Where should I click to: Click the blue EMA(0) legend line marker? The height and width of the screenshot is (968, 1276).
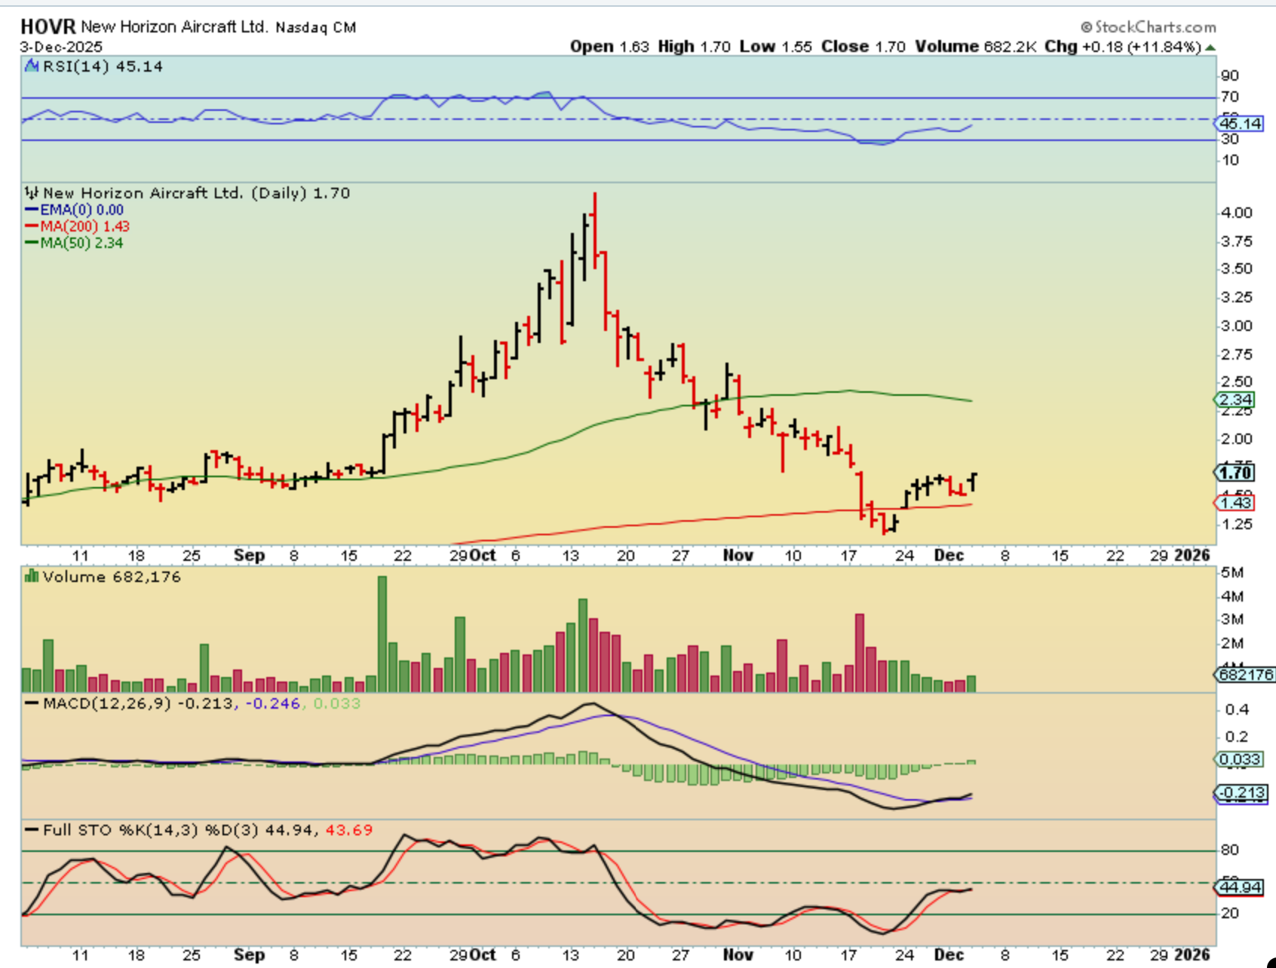pos(32,210)
